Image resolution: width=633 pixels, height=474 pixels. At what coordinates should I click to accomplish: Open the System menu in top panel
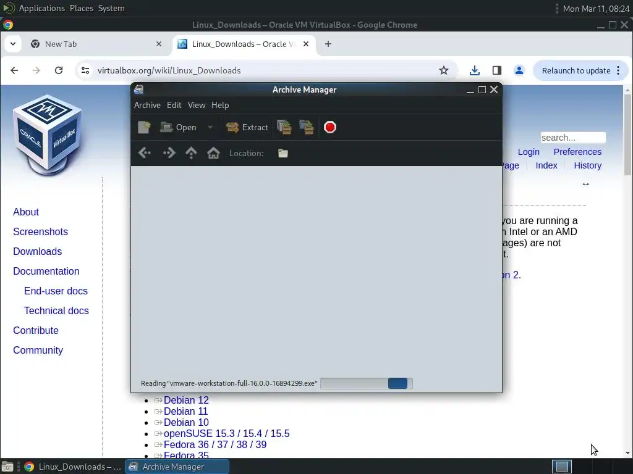click(x=111, y=8)
